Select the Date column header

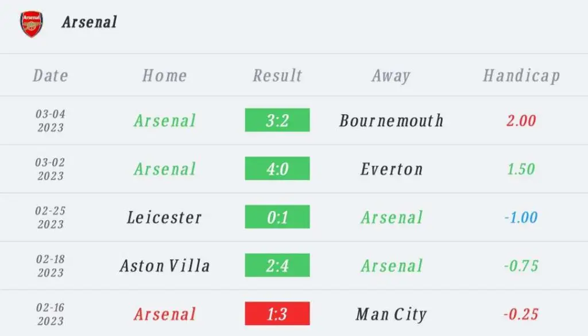point(51,76)
